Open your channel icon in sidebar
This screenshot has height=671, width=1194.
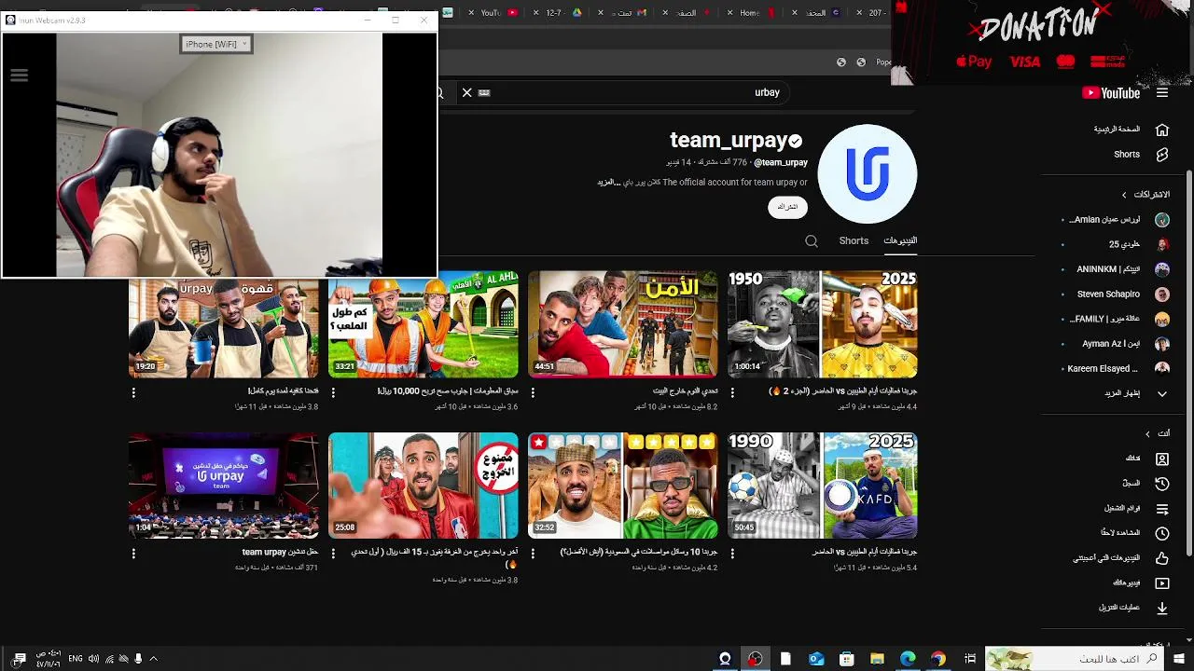[x=1162, y=459]
